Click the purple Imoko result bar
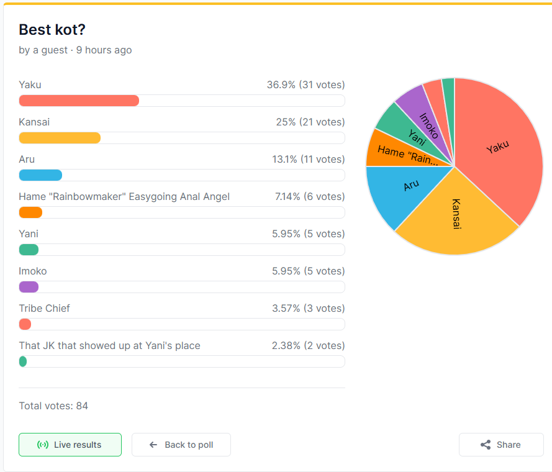 click(x=29, y=287)
